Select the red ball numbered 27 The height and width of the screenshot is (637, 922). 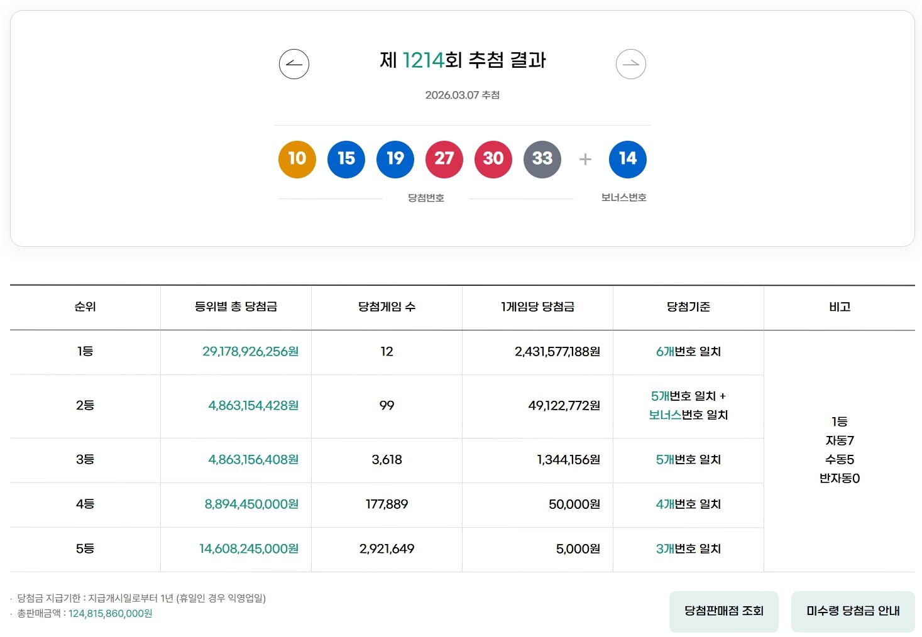coord(444,160)
